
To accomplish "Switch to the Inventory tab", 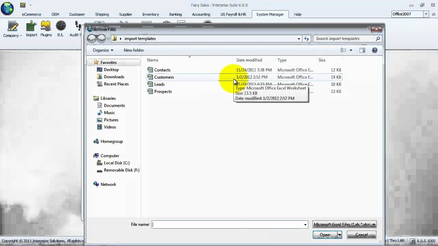I will click(151, 14).
